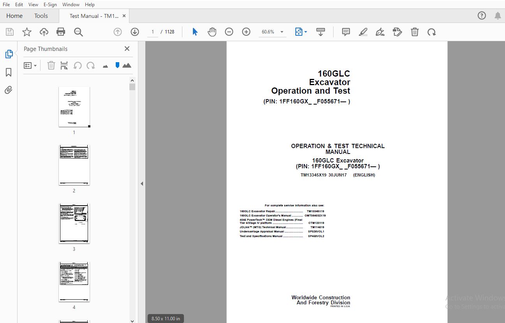Open the View menu
The height and width of the screenshot is (323, 505).
[33, 4]
